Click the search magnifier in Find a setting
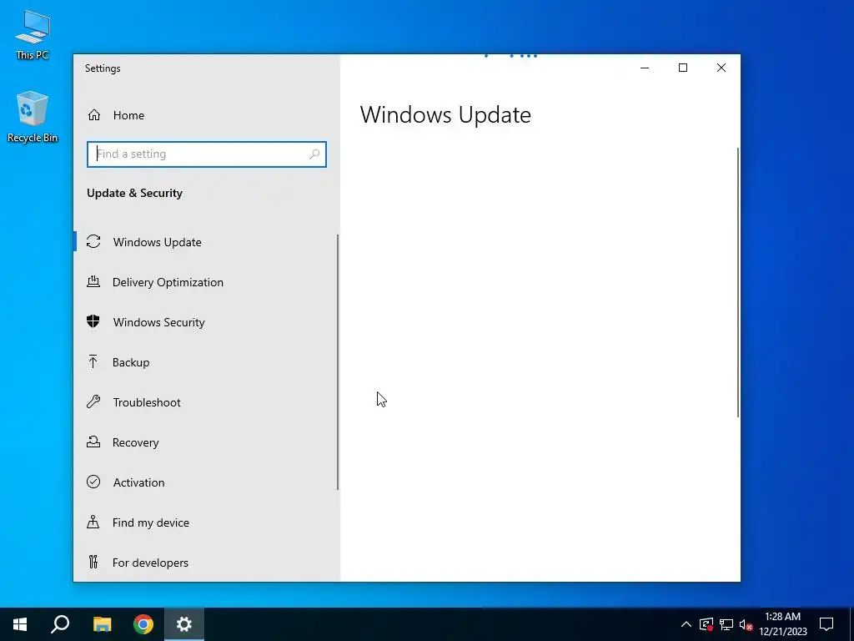854x641 pixels. (314, 154)
